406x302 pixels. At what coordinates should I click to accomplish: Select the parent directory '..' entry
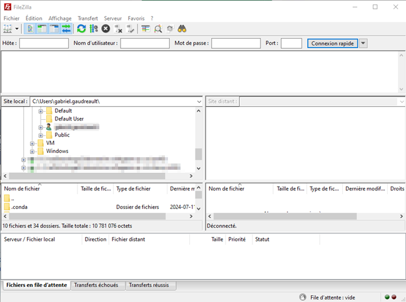point(12,199)
